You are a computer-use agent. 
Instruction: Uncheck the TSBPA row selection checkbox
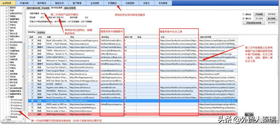coord(32,51)
